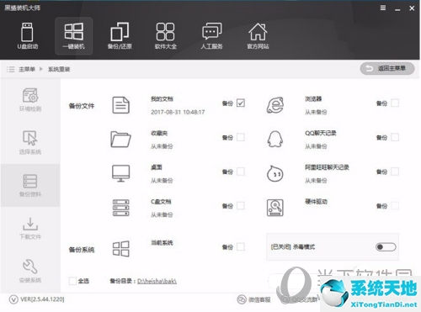The image size is (421, 312).
Task: Click 返回主菜单 button
Action: 387,68
